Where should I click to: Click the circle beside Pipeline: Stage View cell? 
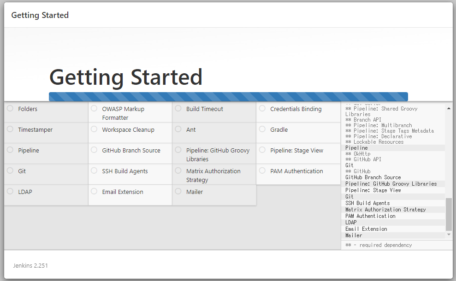click(x=262, y=150)
